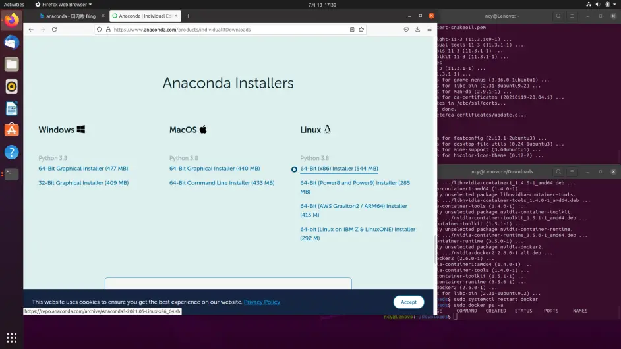The width and height of the screenshot is (621, 349).
Task: Download MacOS 64-Bit Command Line Installer
Action: pos(222,183)
